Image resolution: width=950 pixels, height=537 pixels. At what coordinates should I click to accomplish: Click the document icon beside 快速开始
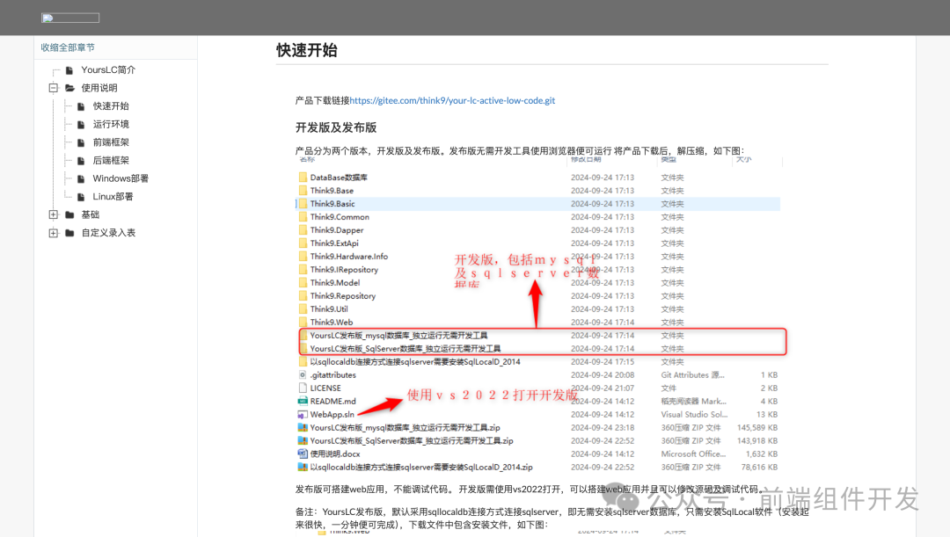coord(81,106)
